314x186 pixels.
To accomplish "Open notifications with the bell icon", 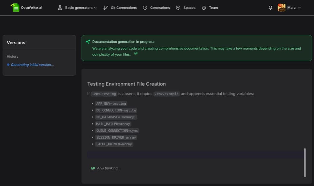I will pyautogui.click(x=270, y=8).
